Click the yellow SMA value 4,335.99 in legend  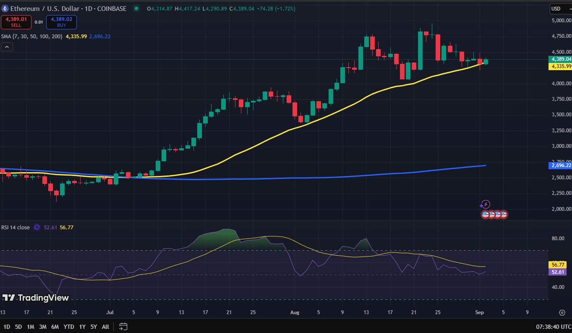click(x=76, y=37)
